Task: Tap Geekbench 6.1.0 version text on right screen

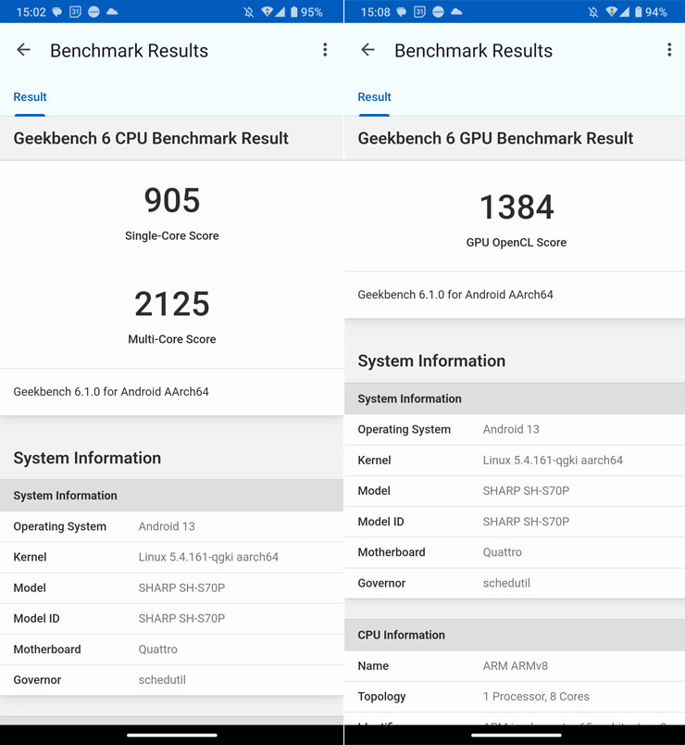Action: [455, 295]
